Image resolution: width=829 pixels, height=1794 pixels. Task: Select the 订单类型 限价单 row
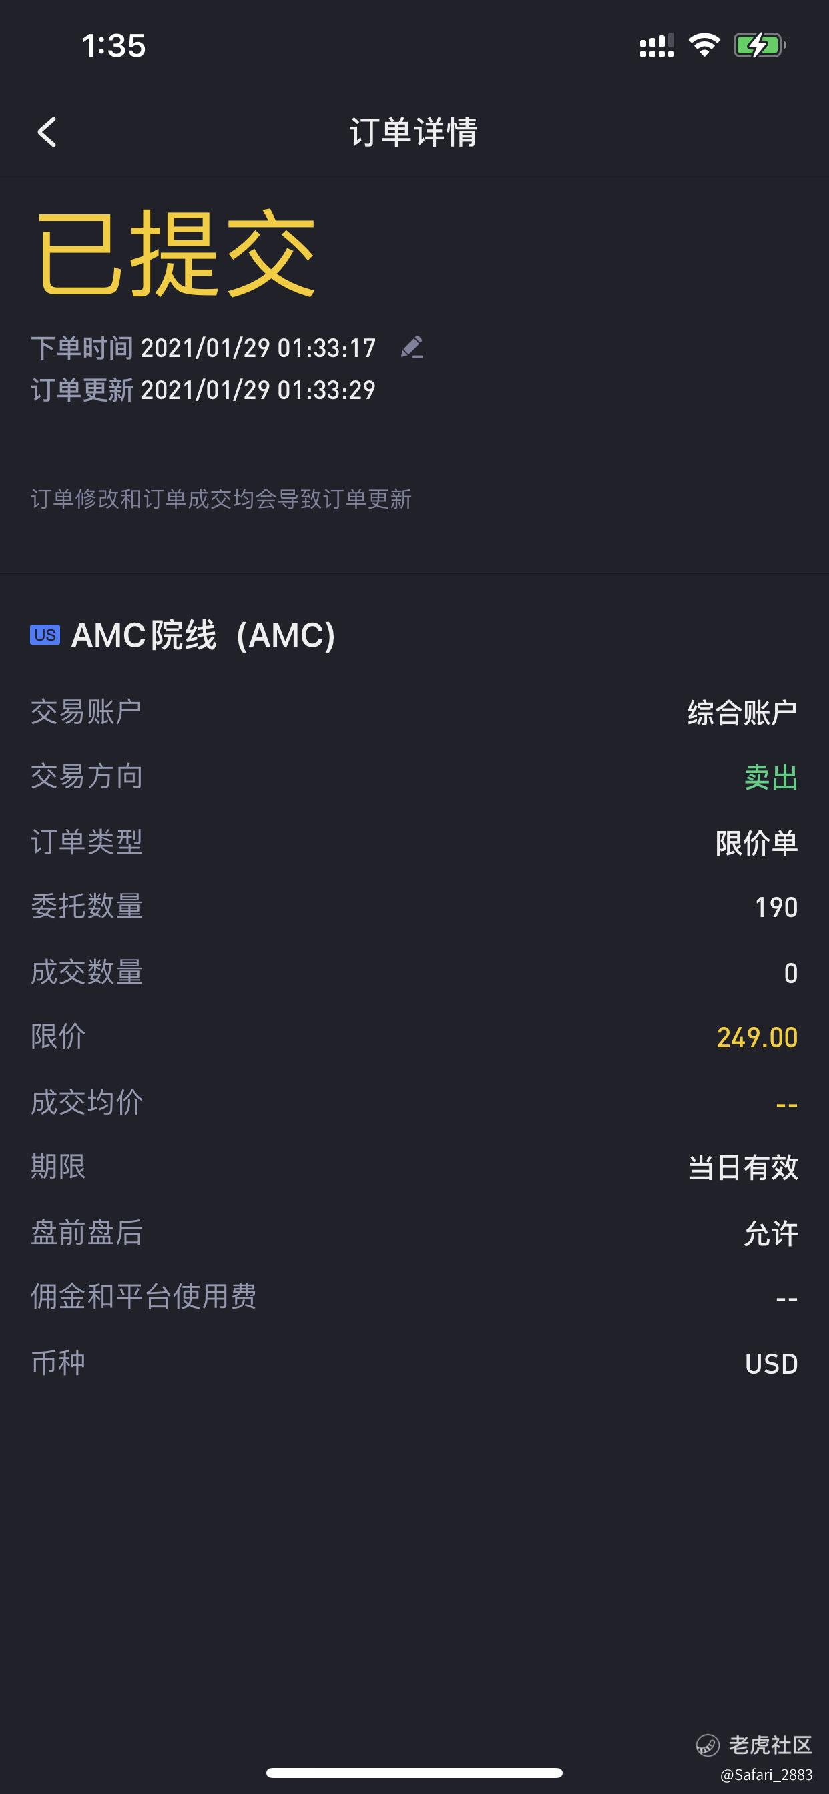tap(414, 842)
